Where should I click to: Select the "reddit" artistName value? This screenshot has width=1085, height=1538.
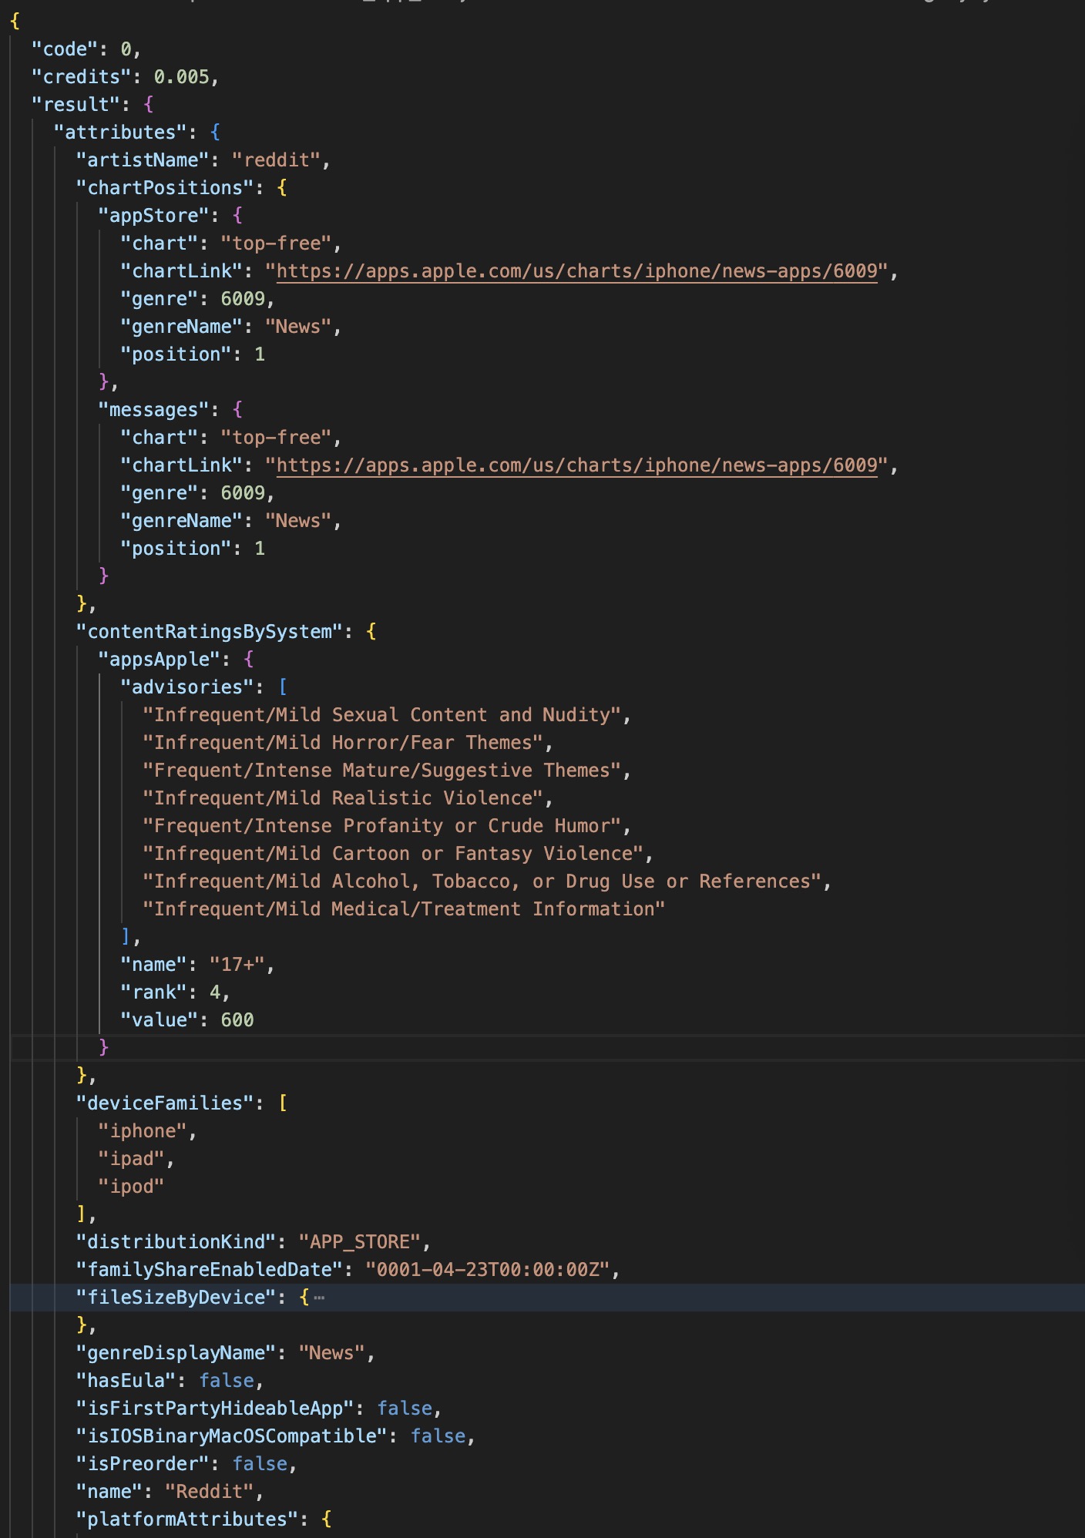pyautogui.click(x=277, y=160)
